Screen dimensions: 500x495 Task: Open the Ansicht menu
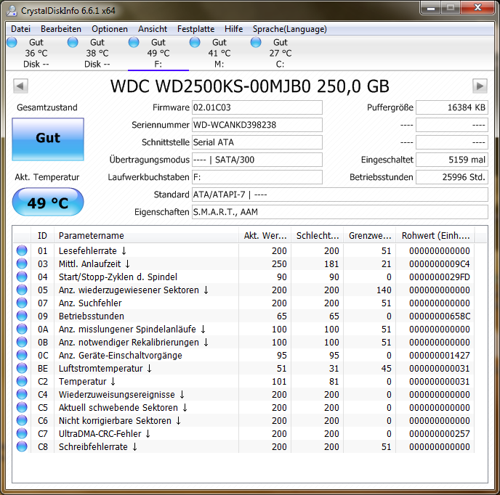(x=153, y=29)
